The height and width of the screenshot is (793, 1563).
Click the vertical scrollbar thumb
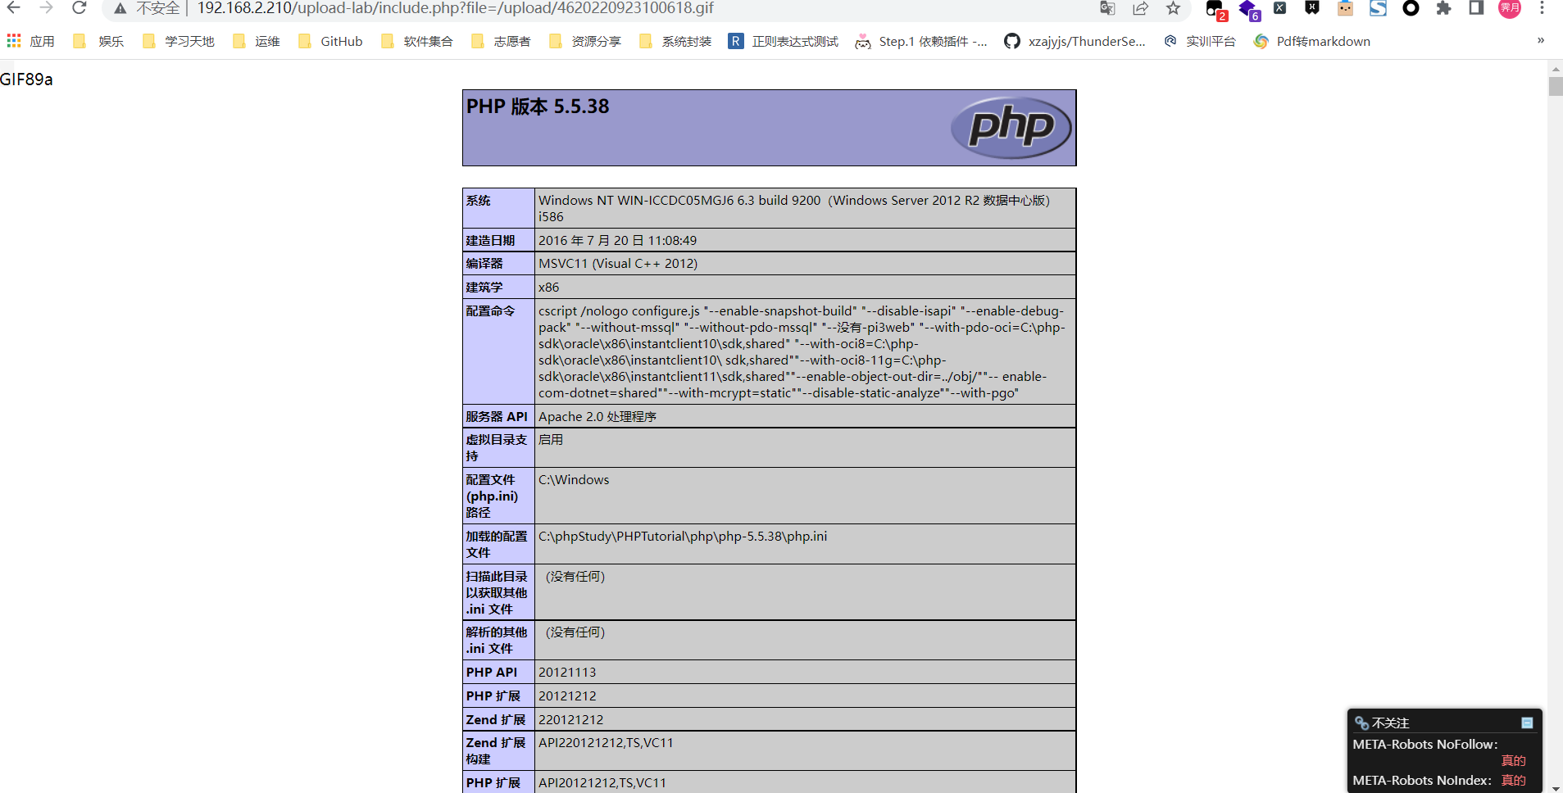pos(1555,86)
